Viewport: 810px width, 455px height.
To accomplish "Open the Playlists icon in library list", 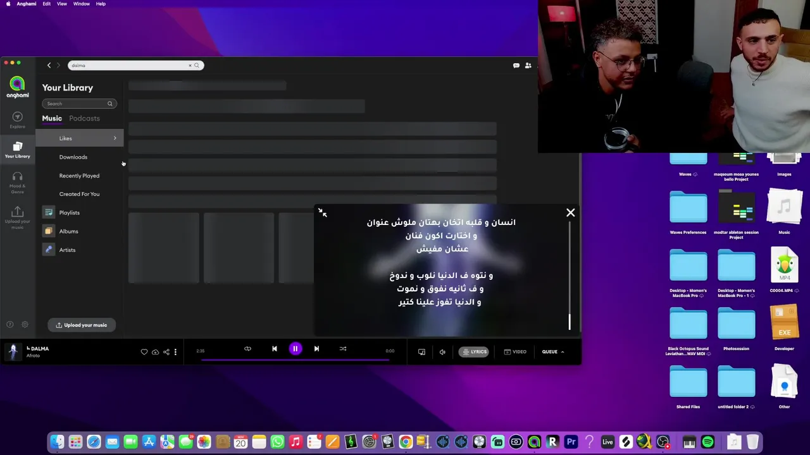I will coord(49,213).
